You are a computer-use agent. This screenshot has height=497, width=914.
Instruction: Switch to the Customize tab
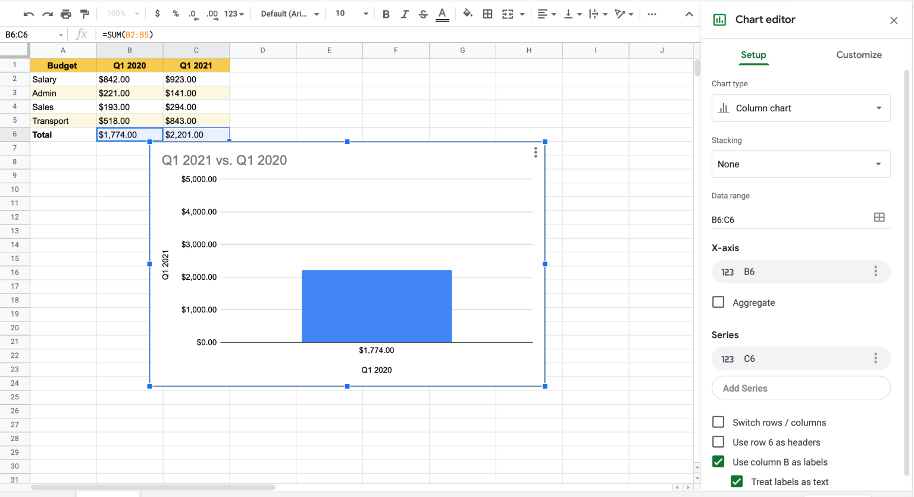pos(859,54)
